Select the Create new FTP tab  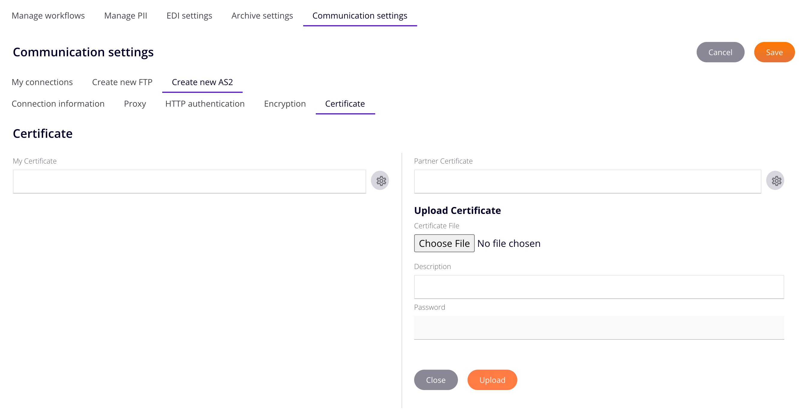click(x=122, y=82)
